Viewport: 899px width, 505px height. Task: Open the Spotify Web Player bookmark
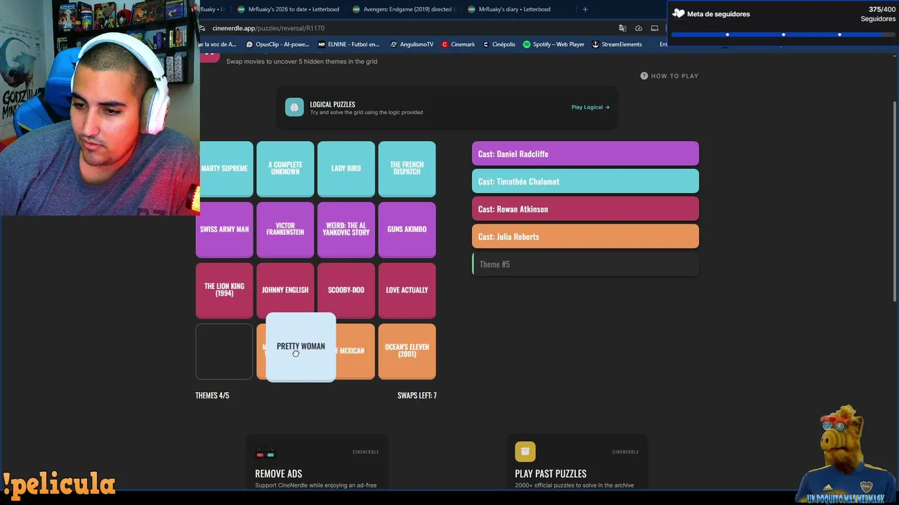point(553,44)
